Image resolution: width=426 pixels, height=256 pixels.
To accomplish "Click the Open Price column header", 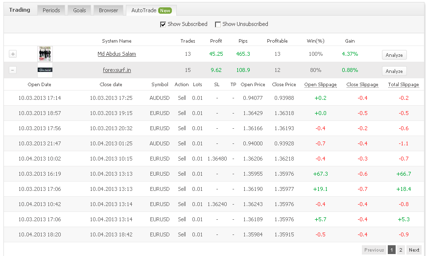I will [253, 84].
